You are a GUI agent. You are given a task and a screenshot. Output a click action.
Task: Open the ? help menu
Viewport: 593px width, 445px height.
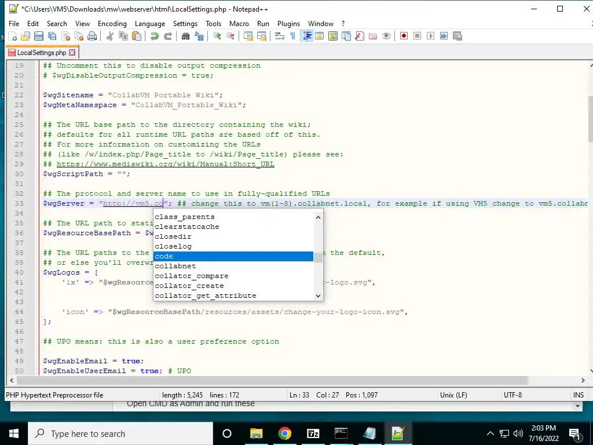point(343,23)
